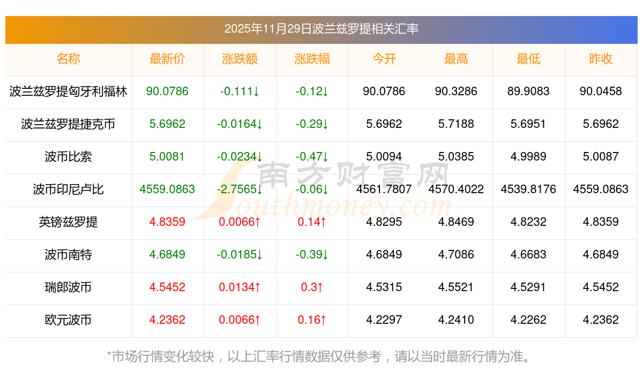Click the row name 波兰兹罗提匈牙利福林
Screen dimensions: 643x373
tap(69, 92)
